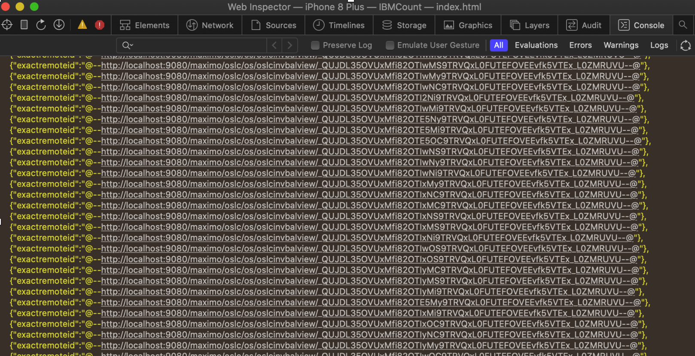Click the green zoom window button
The height and width of the screenshot is (356, 695).
(x=34, y=6)
